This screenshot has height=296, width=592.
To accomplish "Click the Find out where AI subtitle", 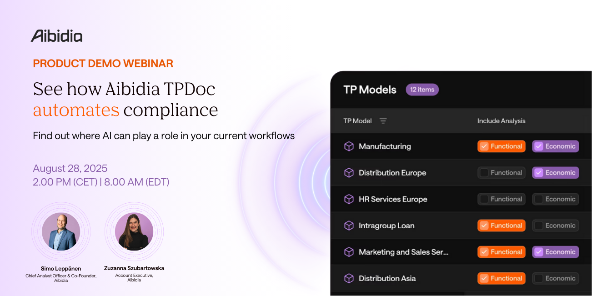I will [x=164, y=136].
